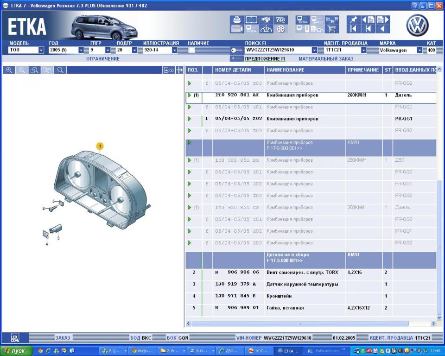The image size is (445, 356).
Task: Click the Номер детали column header
Action: pyautogui.click(x=238, y=70)
